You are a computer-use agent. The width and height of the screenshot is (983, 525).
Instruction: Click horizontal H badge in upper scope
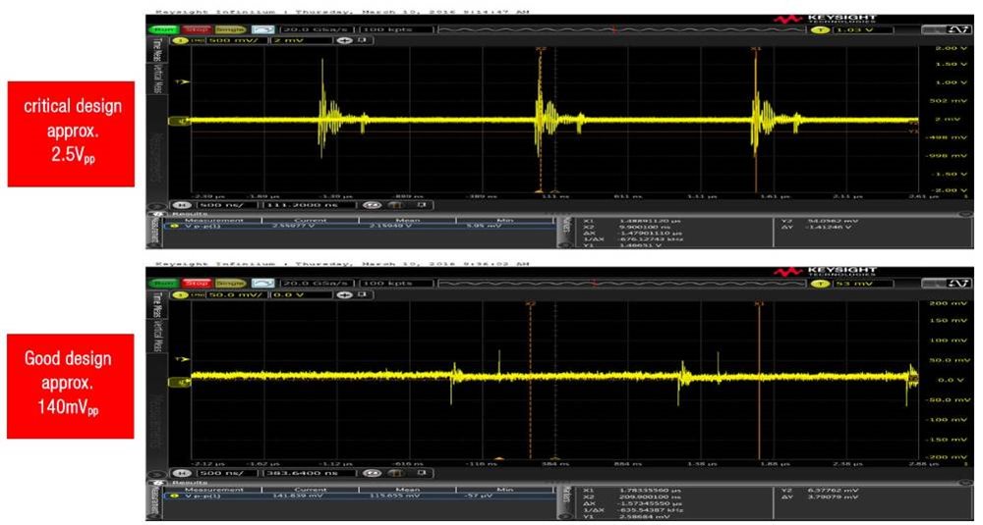[182, 205]
